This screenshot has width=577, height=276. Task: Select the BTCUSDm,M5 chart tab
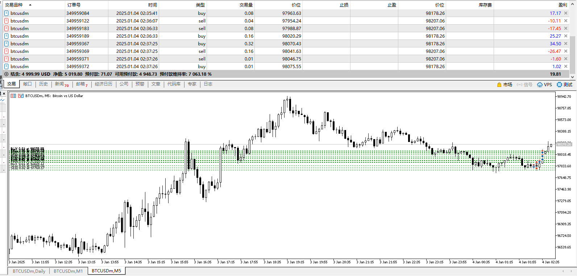(x=107, y=271)
